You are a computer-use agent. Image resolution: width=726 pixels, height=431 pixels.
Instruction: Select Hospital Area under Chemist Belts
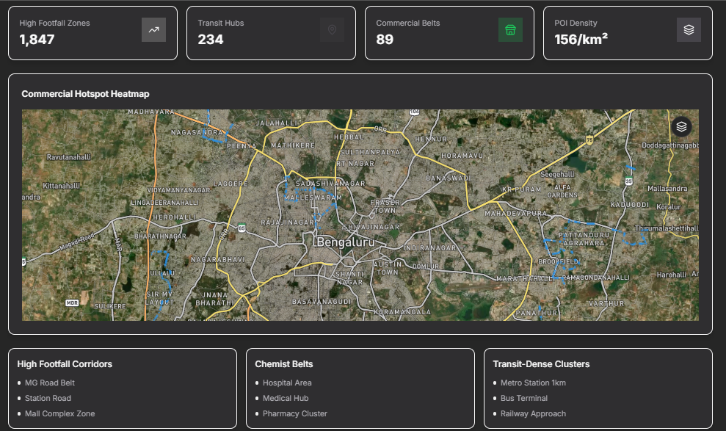tap(287, 383)
